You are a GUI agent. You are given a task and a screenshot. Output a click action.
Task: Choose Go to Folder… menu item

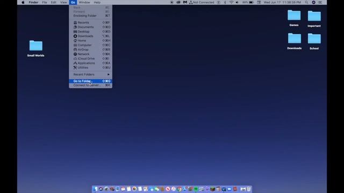pyautogui.click(x=91, y=81)
